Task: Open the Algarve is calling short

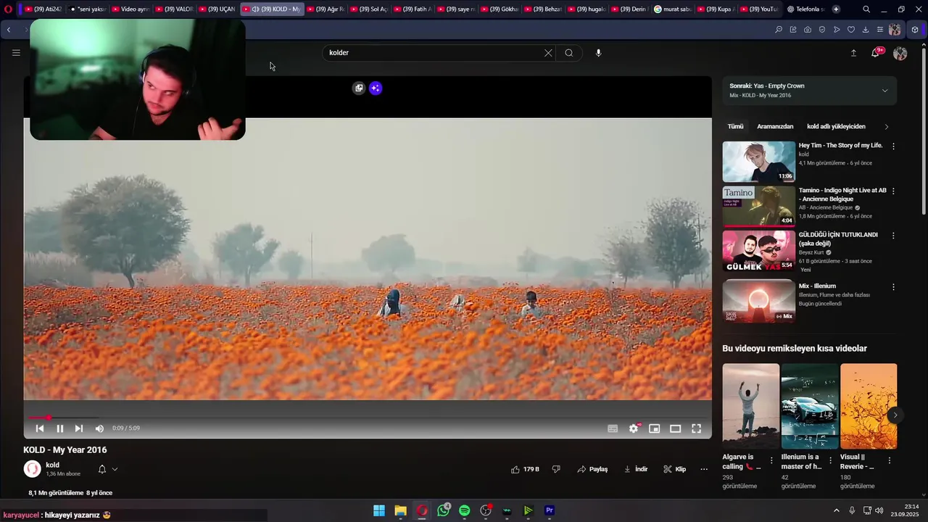Action: coord(750,406)
